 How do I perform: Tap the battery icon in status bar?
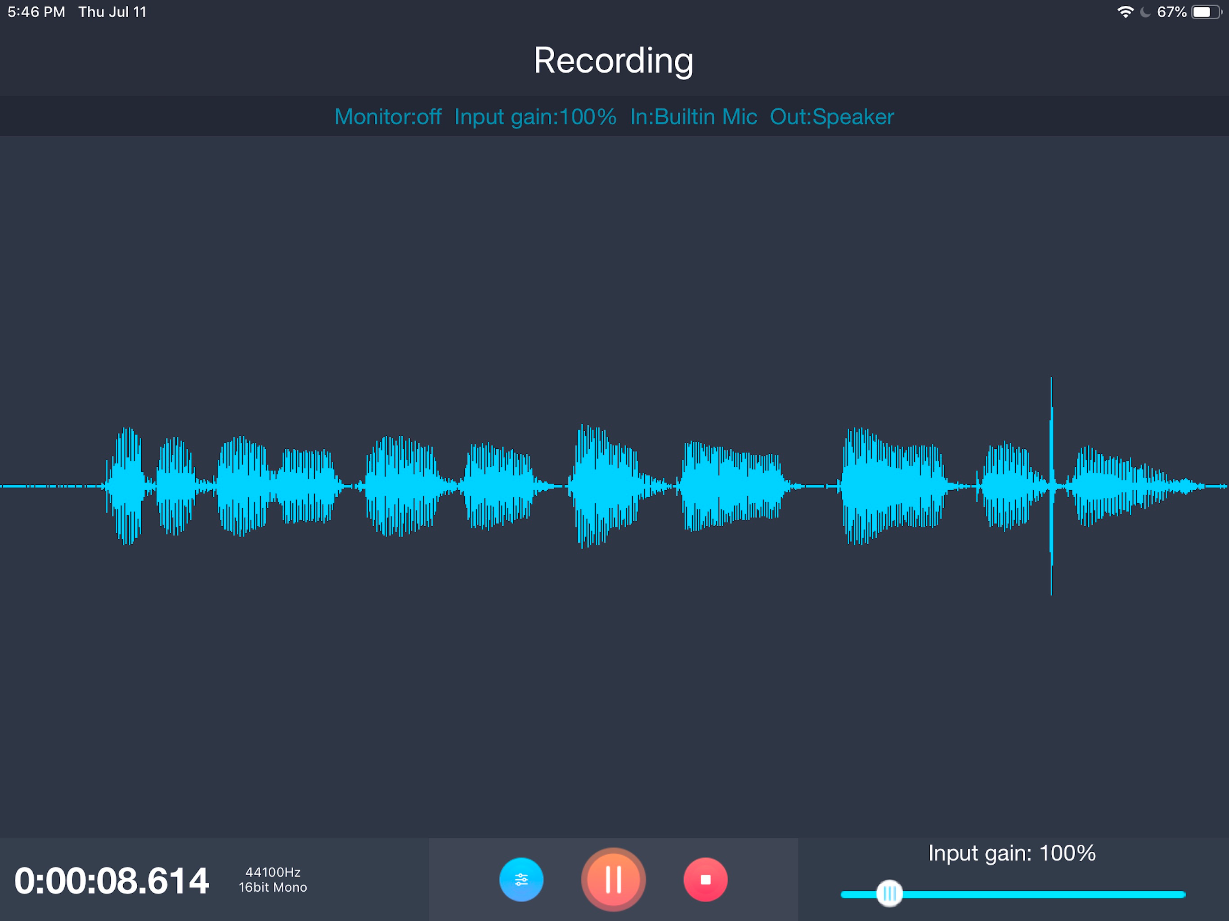[1206, 12]
